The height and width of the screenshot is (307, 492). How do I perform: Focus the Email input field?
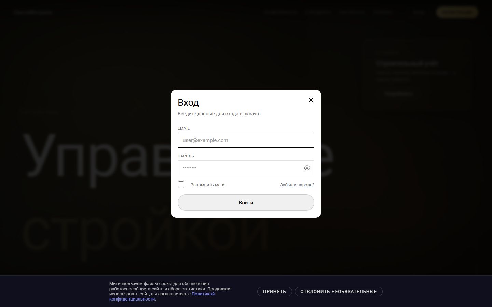click(x=246, y=140)
